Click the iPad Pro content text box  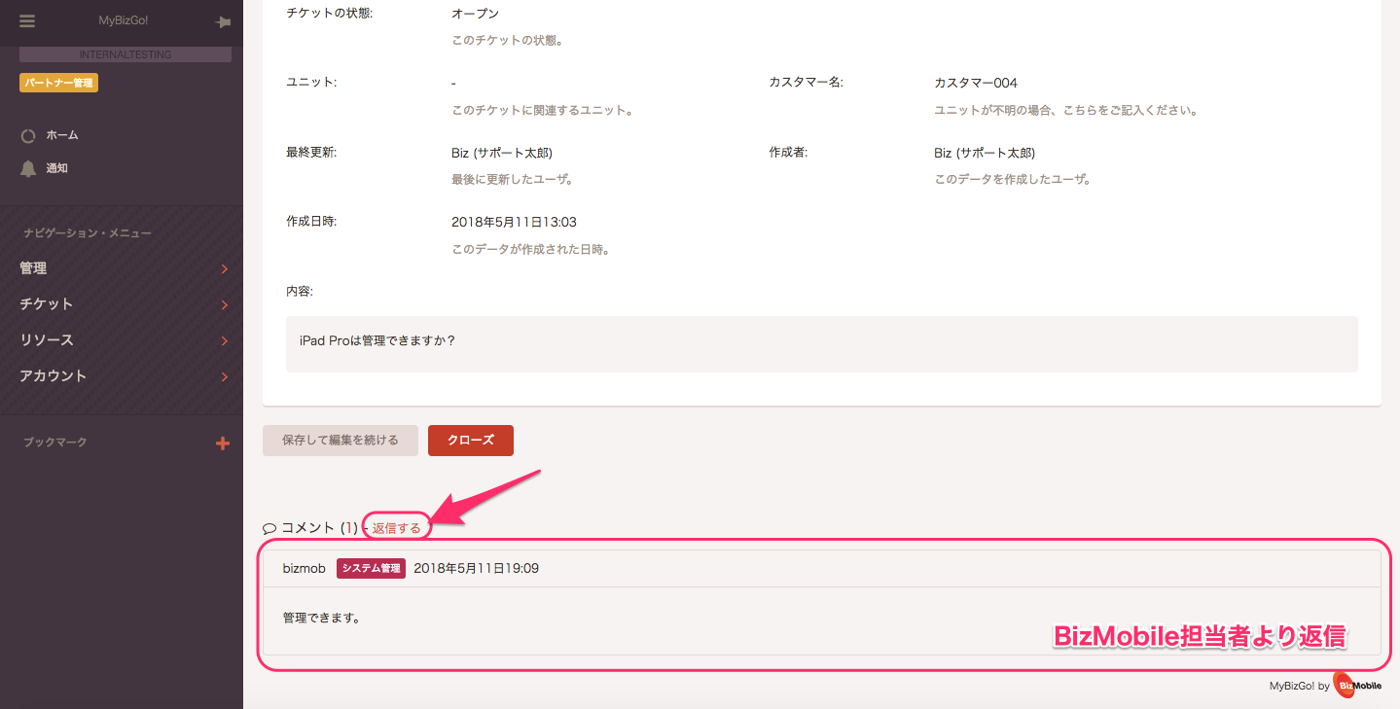[x=822, y=343]
